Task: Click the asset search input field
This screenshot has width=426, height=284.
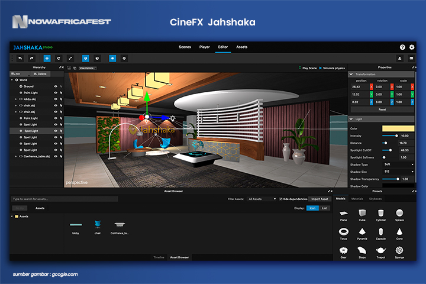Action: [x=64, y=199]
